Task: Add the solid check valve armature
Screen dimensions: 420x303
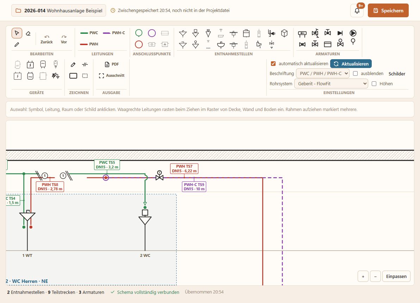Action: [x=340, y=33]
